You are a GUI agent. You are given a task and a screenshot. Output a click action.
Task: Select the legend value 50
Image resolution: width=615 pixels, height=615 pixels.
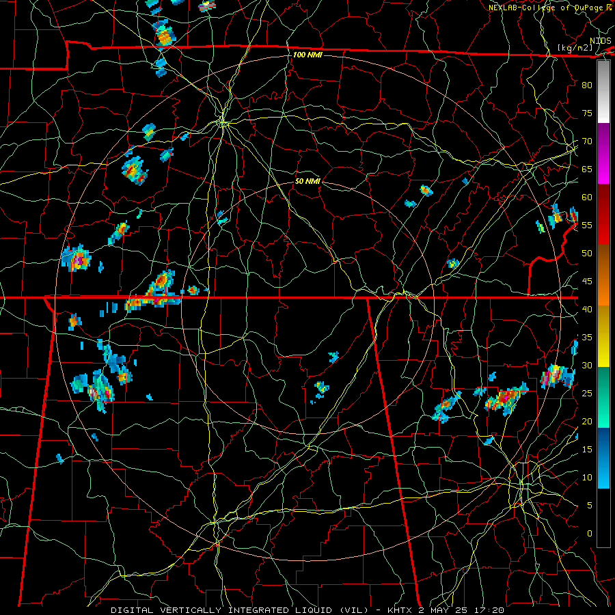coord(587,254)
